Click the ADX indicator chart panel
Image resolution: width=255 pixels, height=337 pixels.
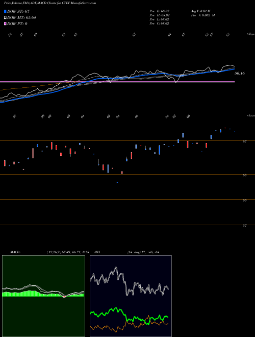[131, 296]
